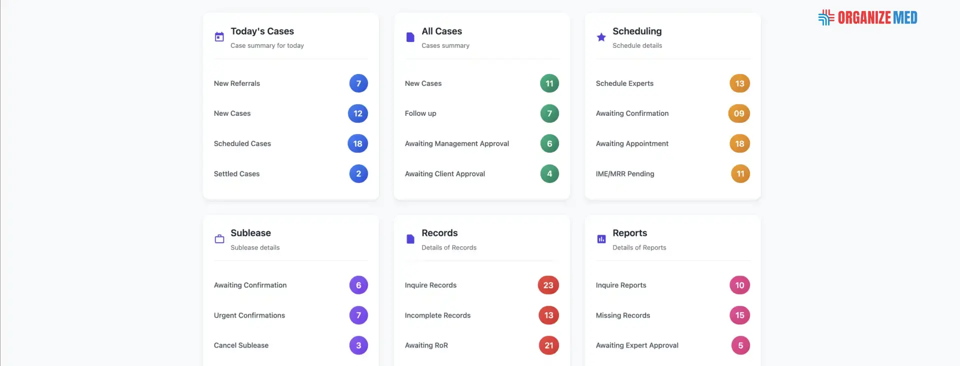Select Cancel Sublease in Sublease card

[241, 345]
